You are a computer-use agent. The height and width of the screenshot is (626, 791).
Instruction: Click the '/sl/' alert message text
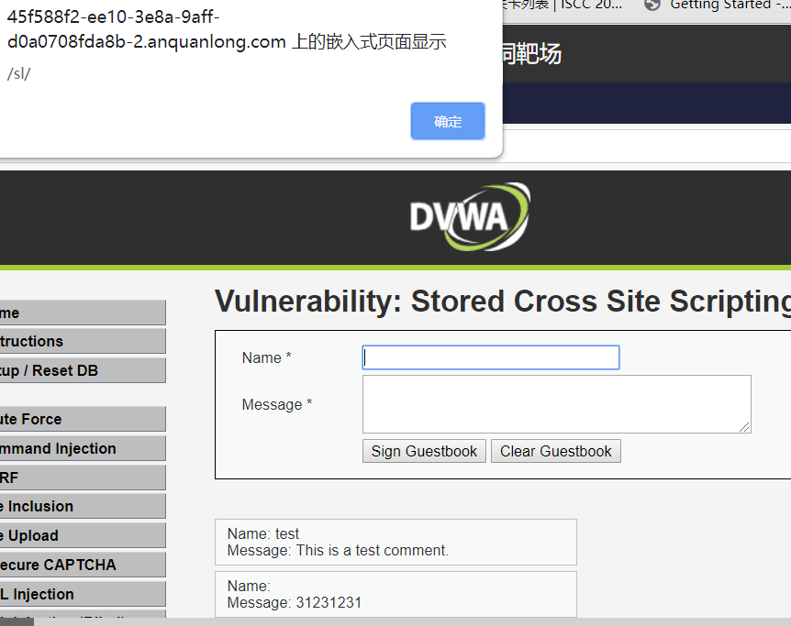click(x=18, y=73)
